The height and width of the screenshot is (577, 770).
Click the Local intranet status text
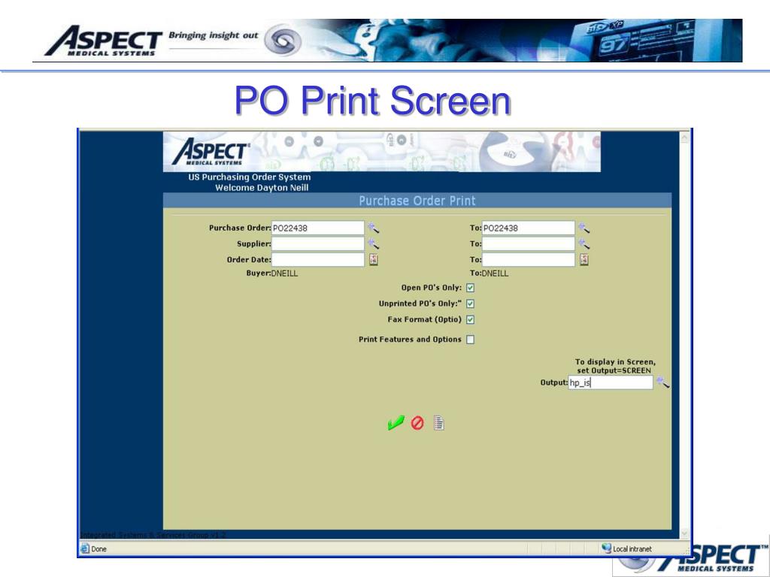coord(632,549)
